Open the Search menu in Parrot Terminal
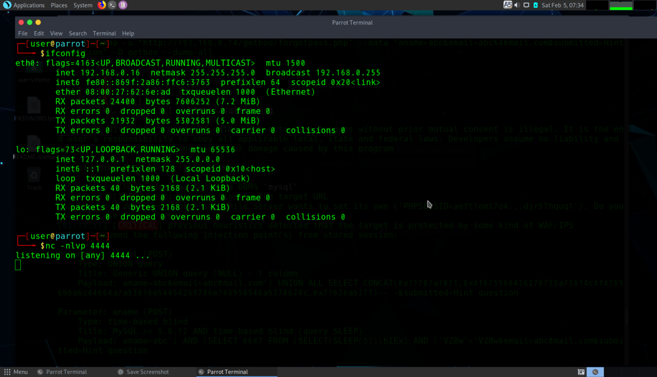657x377 pixels. pyautogui.click(x=78, y=33)
